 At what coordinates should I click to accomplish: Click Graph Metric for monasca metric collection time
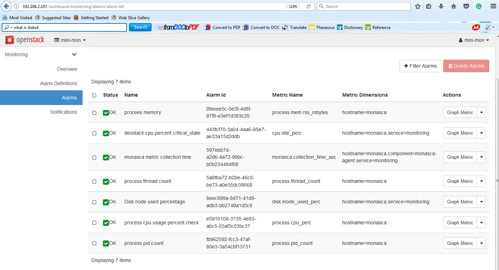point(460,157)
